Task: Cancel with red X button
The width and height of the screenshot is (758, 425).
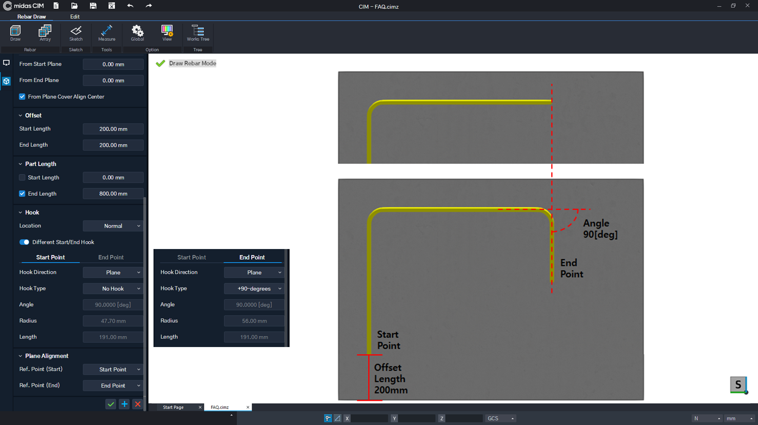Action: click(138, 404)
